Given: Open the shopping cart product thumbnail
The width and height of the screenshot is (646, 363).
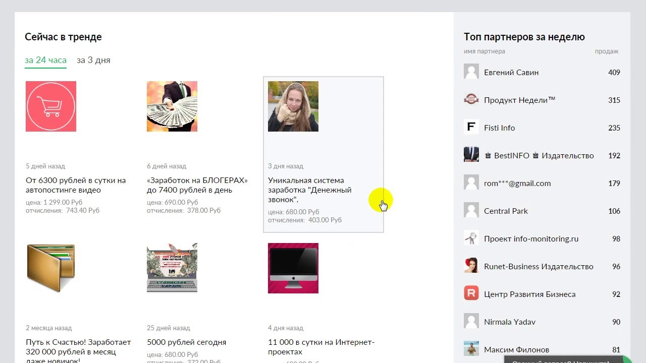Looking at the screenshot, I should (x=51, y=106).
